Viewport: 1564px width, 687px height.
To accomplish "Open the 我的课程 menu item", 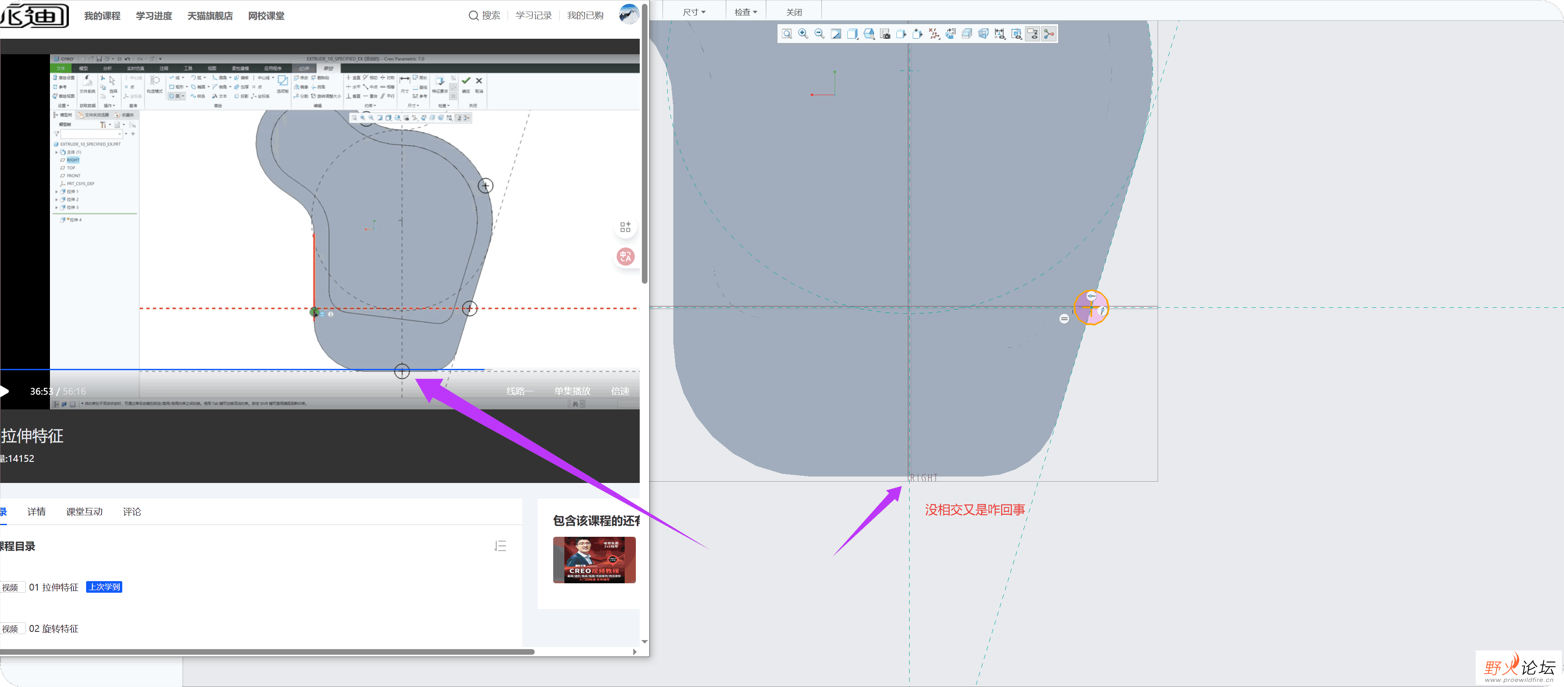I will click(x=102, y=16).
